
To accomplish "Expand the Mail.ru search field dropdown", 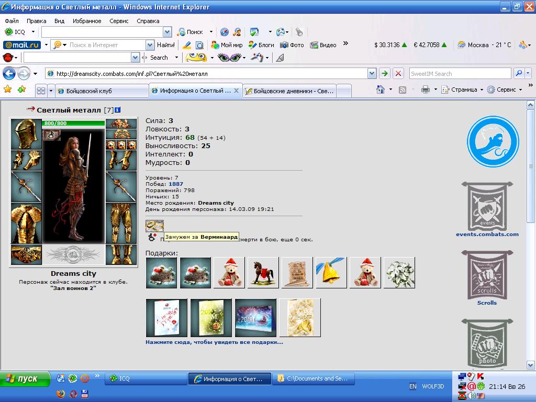I will pyautogui.click(x=150, y=45).
